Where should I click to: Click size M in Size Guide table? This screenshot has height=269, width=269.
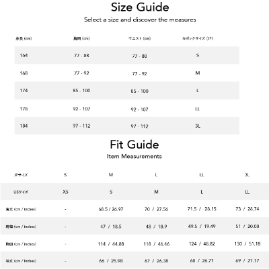point(198,73)
